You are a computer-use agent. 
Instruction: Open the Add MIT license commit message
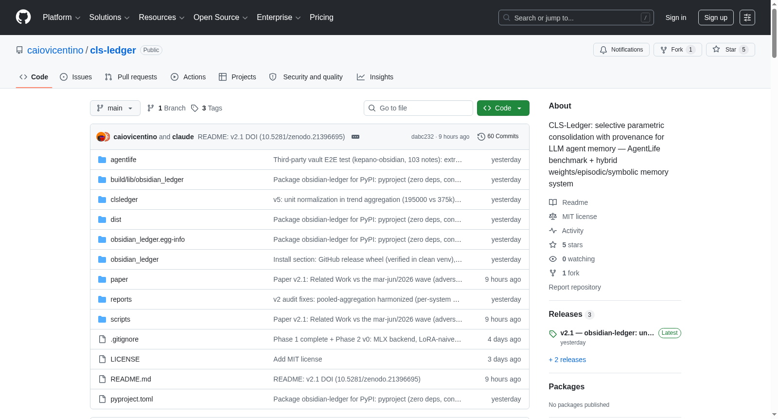click(x=298, y=359)
